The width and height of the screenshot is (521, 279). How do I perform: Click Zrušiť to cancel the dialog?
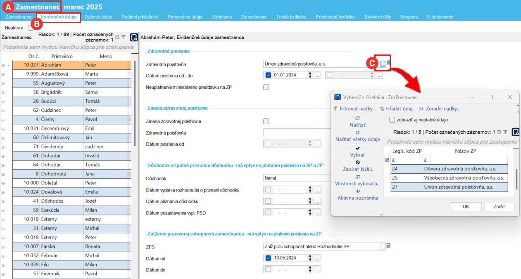(500, 206)
